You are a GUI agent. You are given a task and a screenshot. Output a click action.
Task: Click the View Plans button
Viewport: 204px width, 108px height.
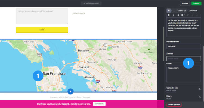(99, 104)
